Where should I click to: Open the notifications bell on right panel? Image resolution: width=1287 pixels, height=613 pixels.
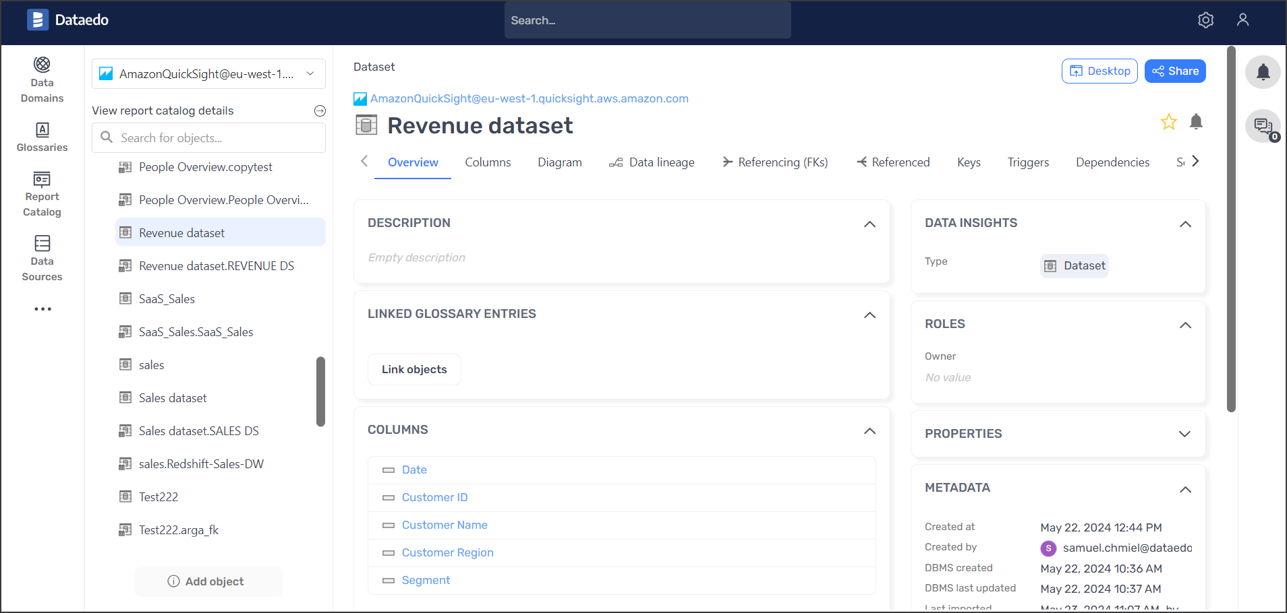[1263, 72]
